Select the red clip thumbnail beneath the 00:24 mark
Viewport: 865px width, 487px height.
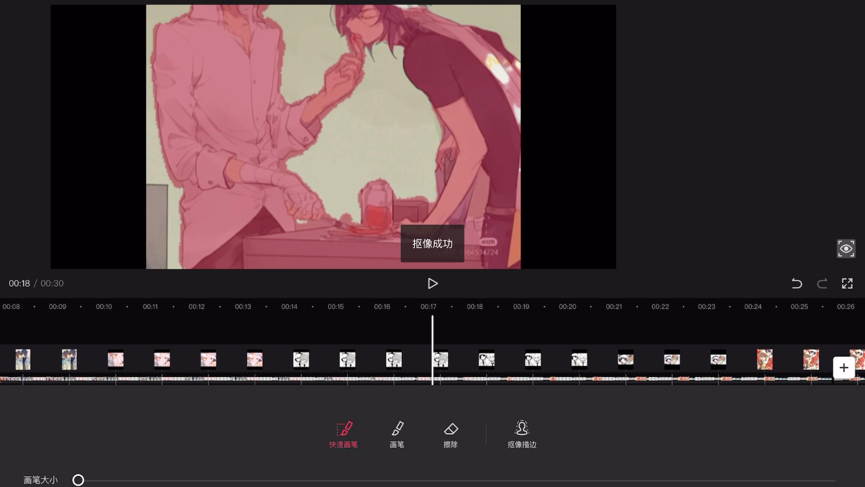coord(765,360)
